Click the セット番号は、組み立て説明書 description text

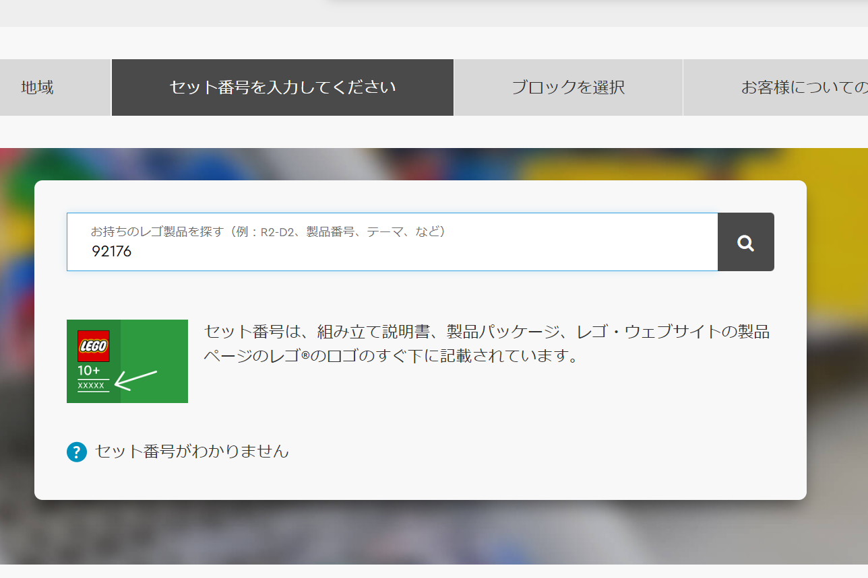click(x=487, y=332)
